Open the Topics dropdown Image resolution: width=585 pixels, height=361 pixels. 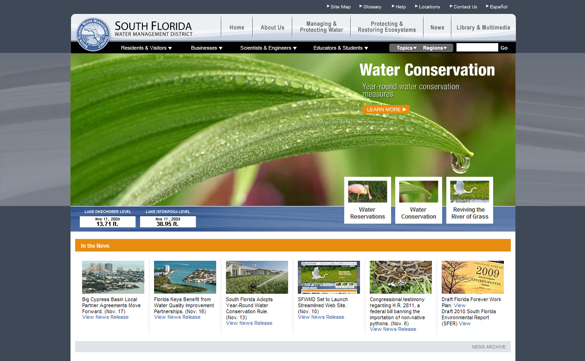coord(406,48)
